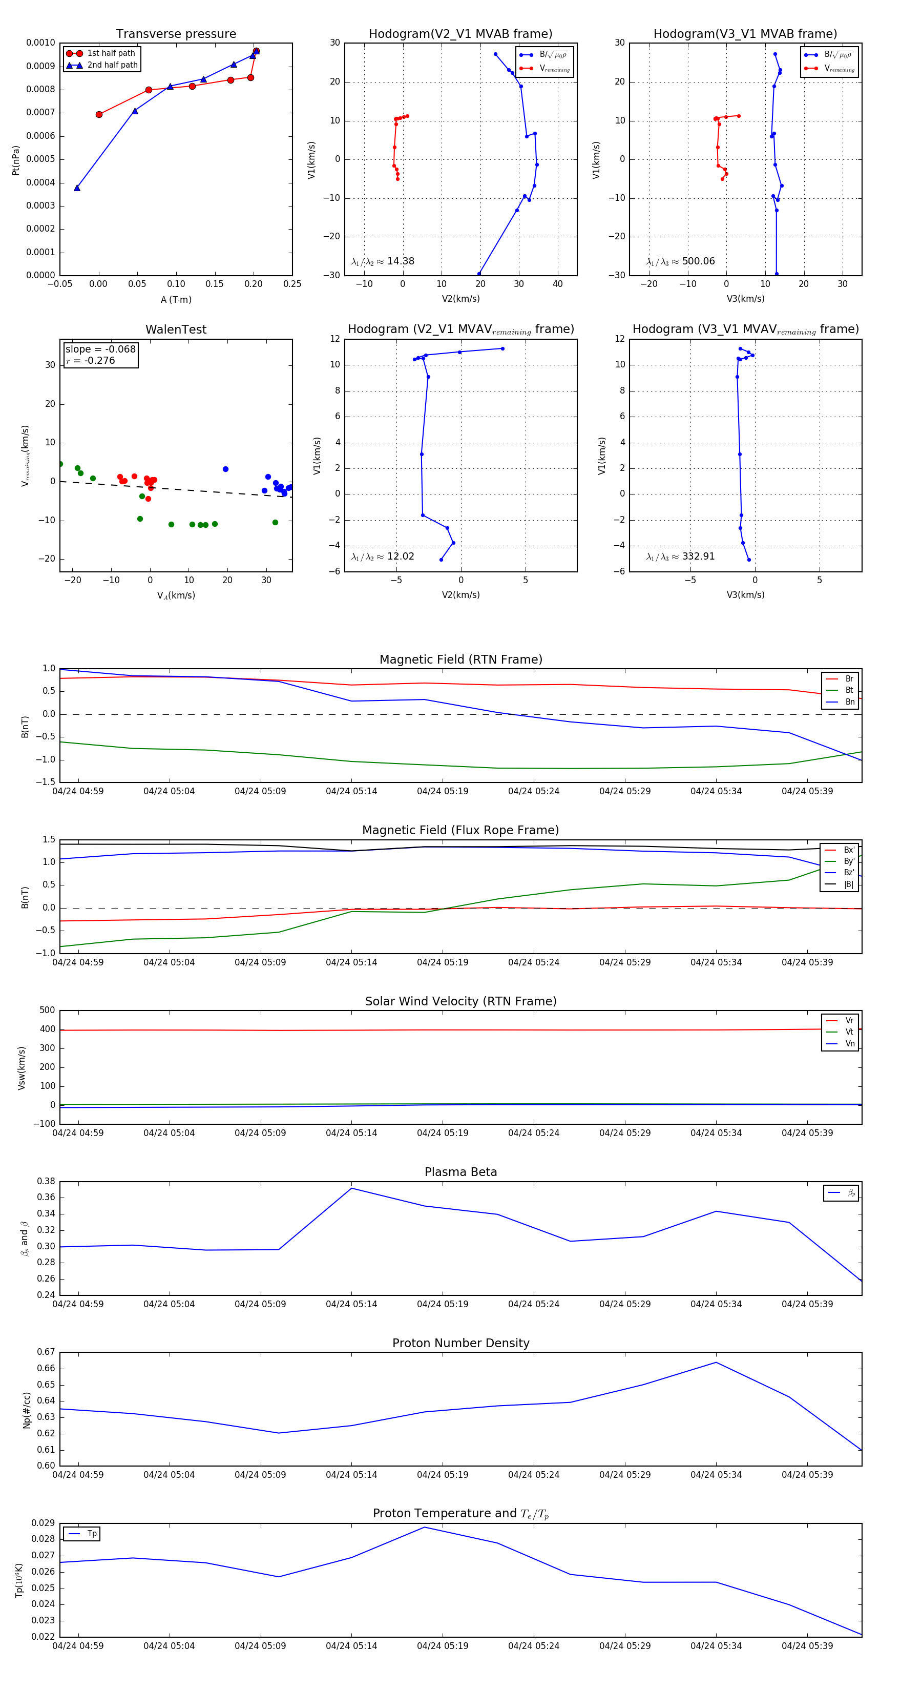This screenshot has height=1691, width=922.
Task: Select the 'Vr' legend entry
Action: coord(840,1021)
